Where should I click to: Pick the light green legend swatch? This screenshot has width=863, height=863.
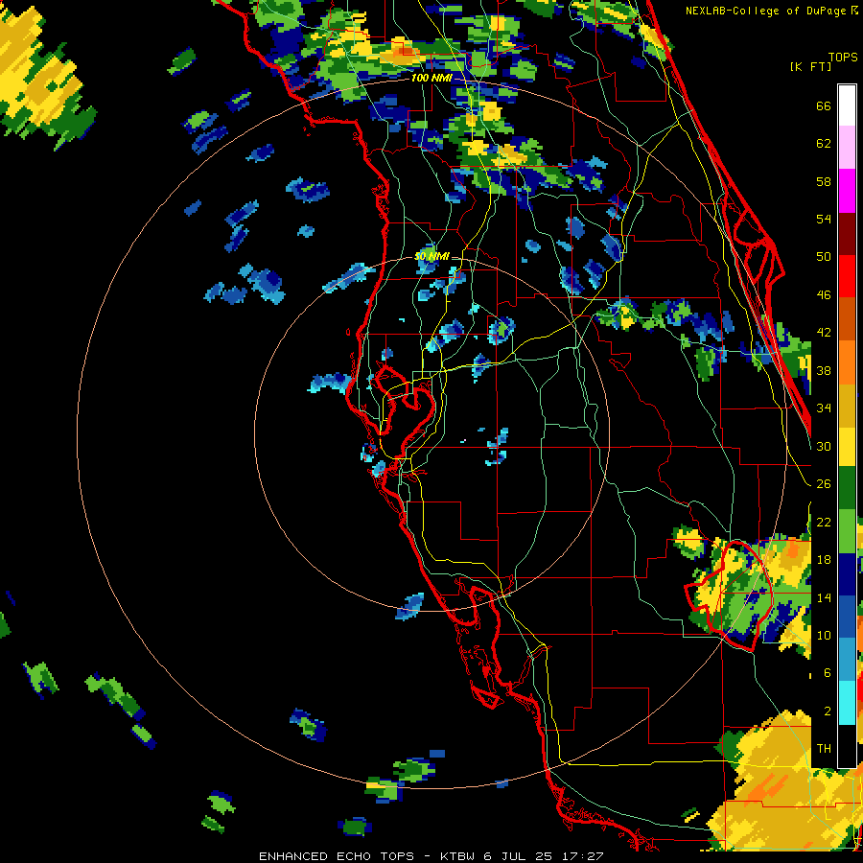point(847,531)
